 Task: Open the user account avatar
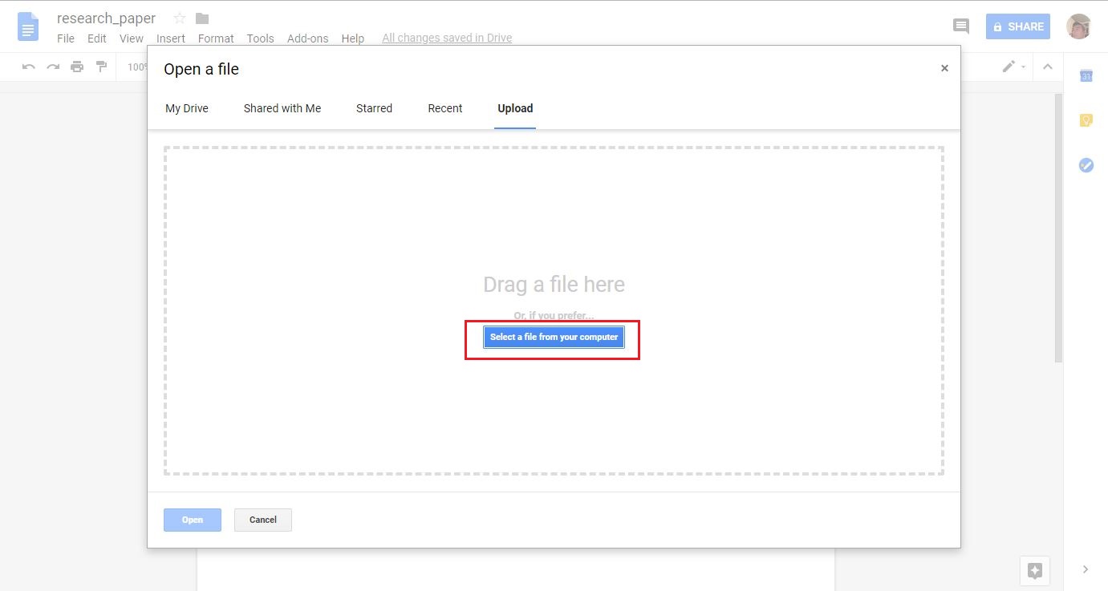click(x=1078, y=26)
